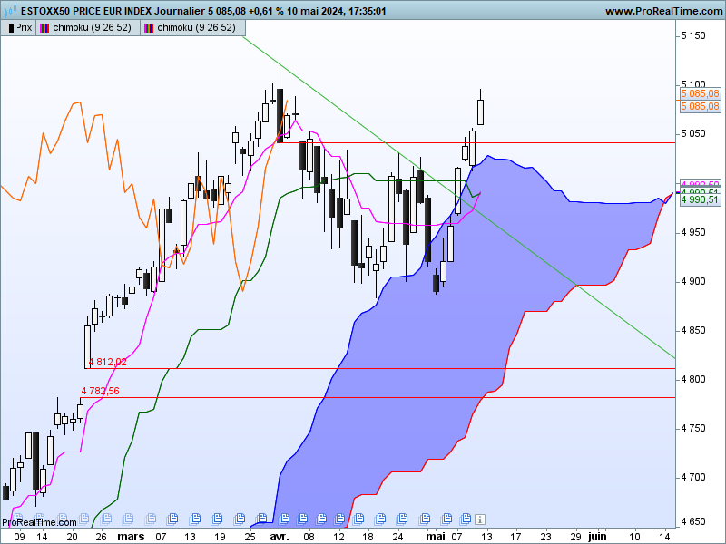Click the mai month label on time axis
This screenshot has width=726, height=544.
[436, 537]
